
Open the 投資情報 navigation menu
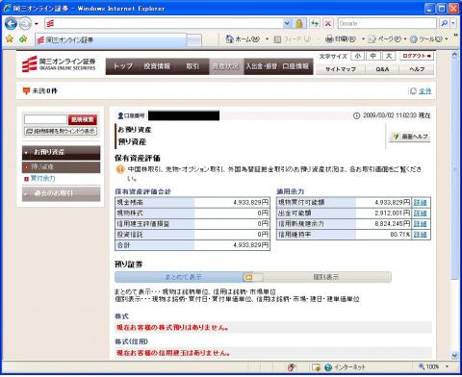[157, 66]
